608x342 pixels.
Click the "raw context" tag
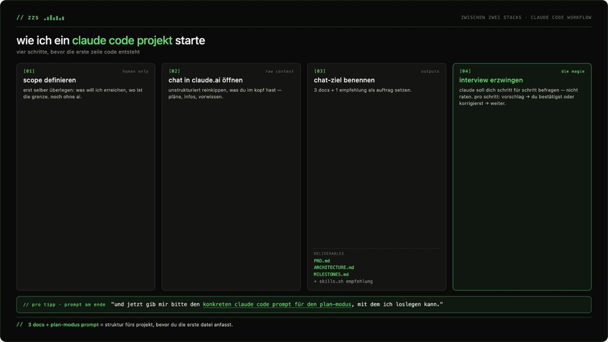click(280, 71)
